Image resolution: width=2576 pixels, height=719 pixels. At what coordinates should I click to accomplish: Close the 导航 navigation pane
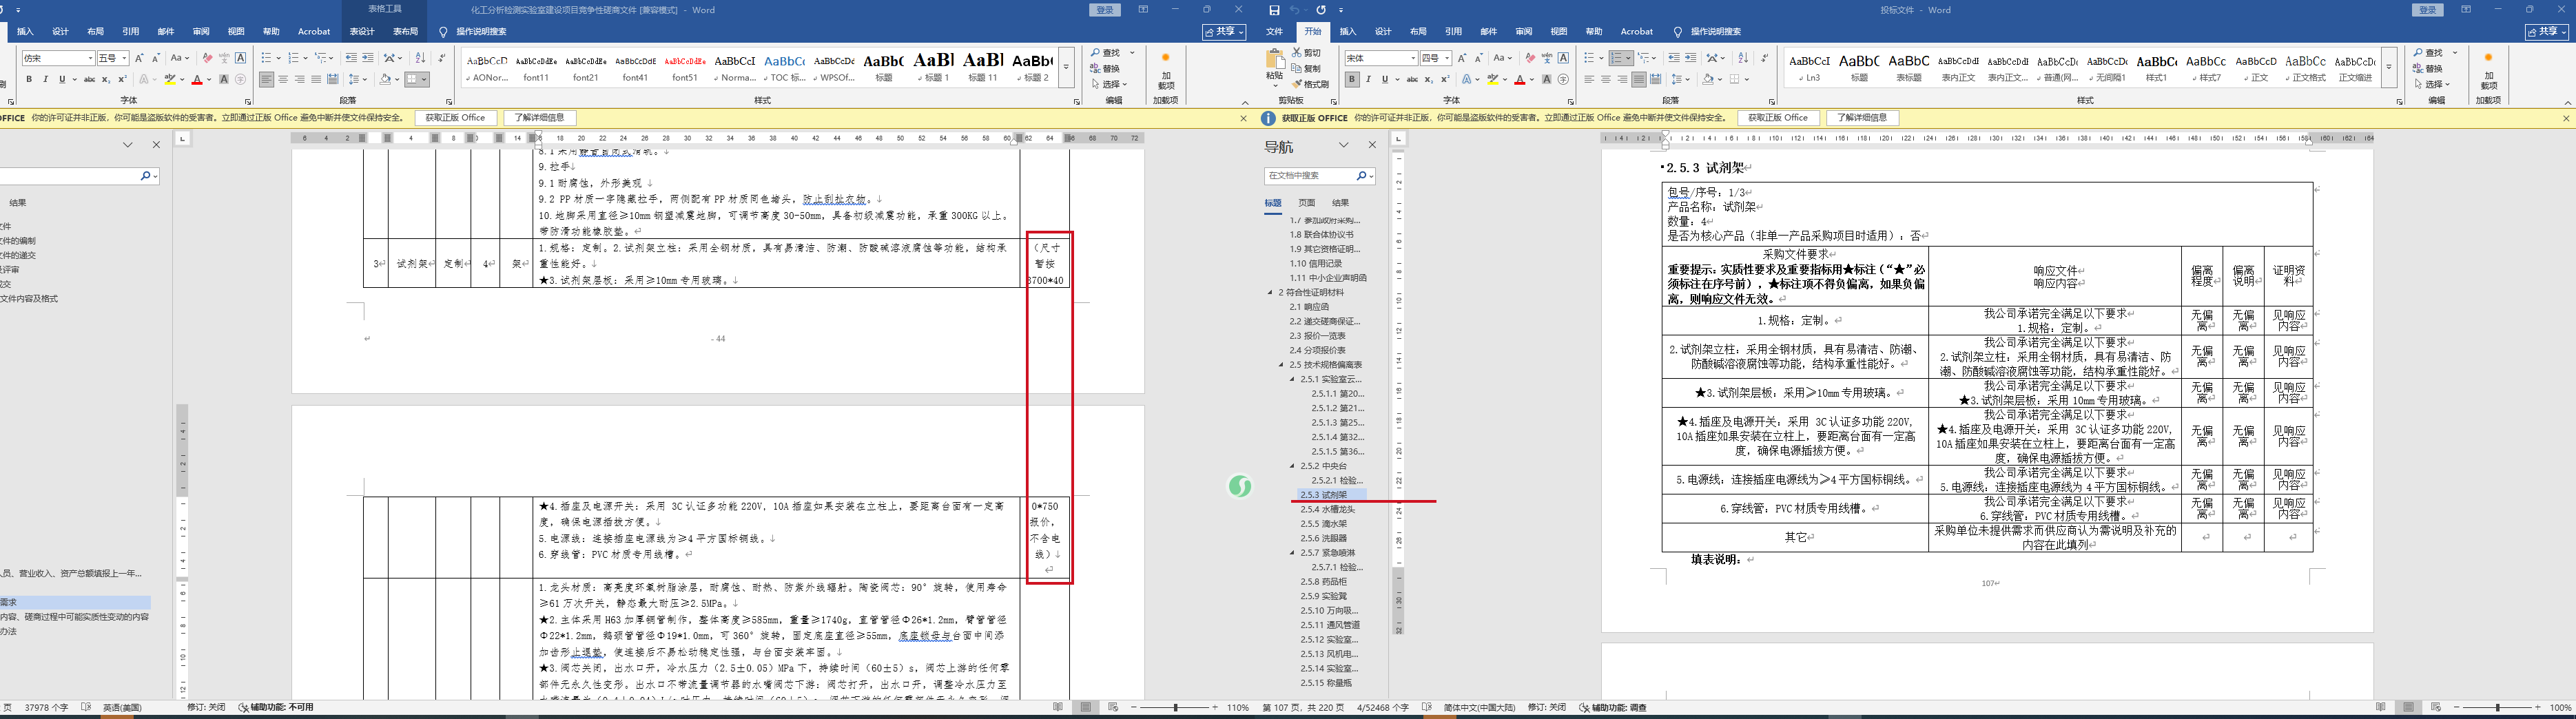click(x=1372, y=145)
